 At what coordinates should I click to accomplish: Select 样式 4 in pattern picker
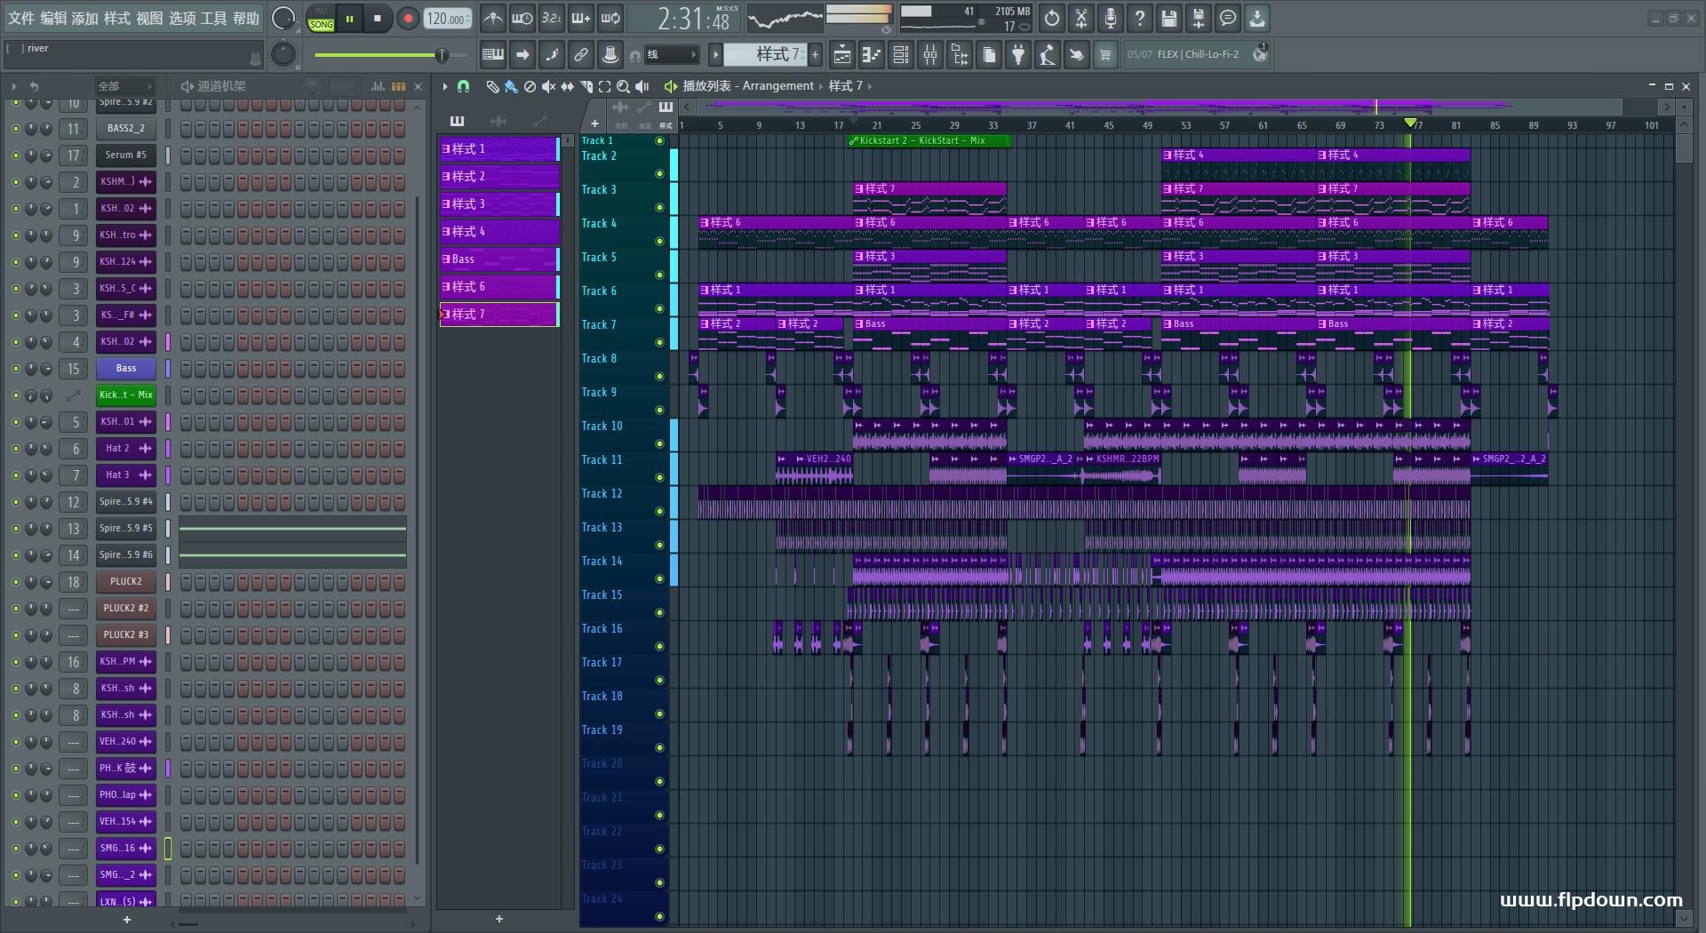click(499, 232)
